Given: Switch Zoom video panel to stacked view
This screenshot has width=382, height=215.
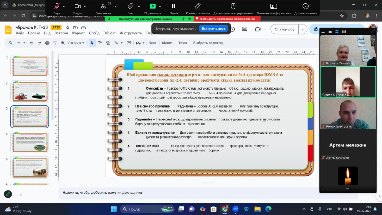Looking at the screenshot, I should click(x=337, y=32).
